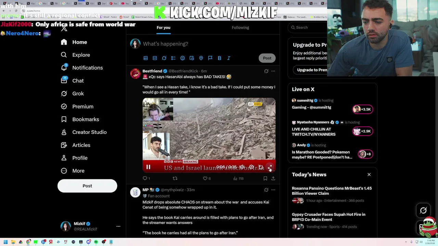Screen dimensions: 438x246
Task: Switch to the Following tab
Action: pyautogui.click(x=240, y=27)
